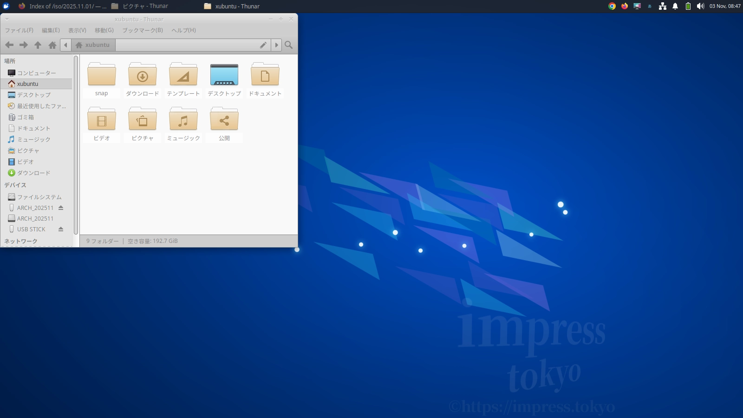Viewport: 743px width, 418px height.
Task: Select the xubuntu path bar button
Action: click(x=93, y=45)
